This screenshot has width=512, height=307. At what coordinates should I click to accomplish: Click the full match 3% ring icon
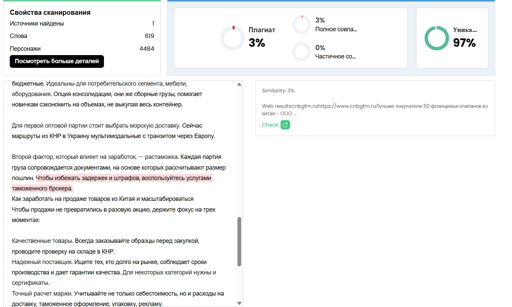click(301, 25)
